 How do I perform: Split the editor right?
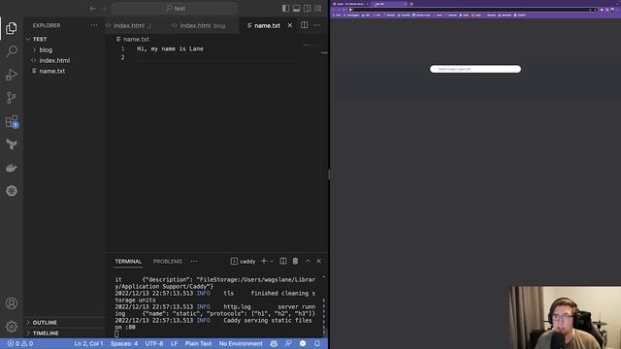point(304,25)
